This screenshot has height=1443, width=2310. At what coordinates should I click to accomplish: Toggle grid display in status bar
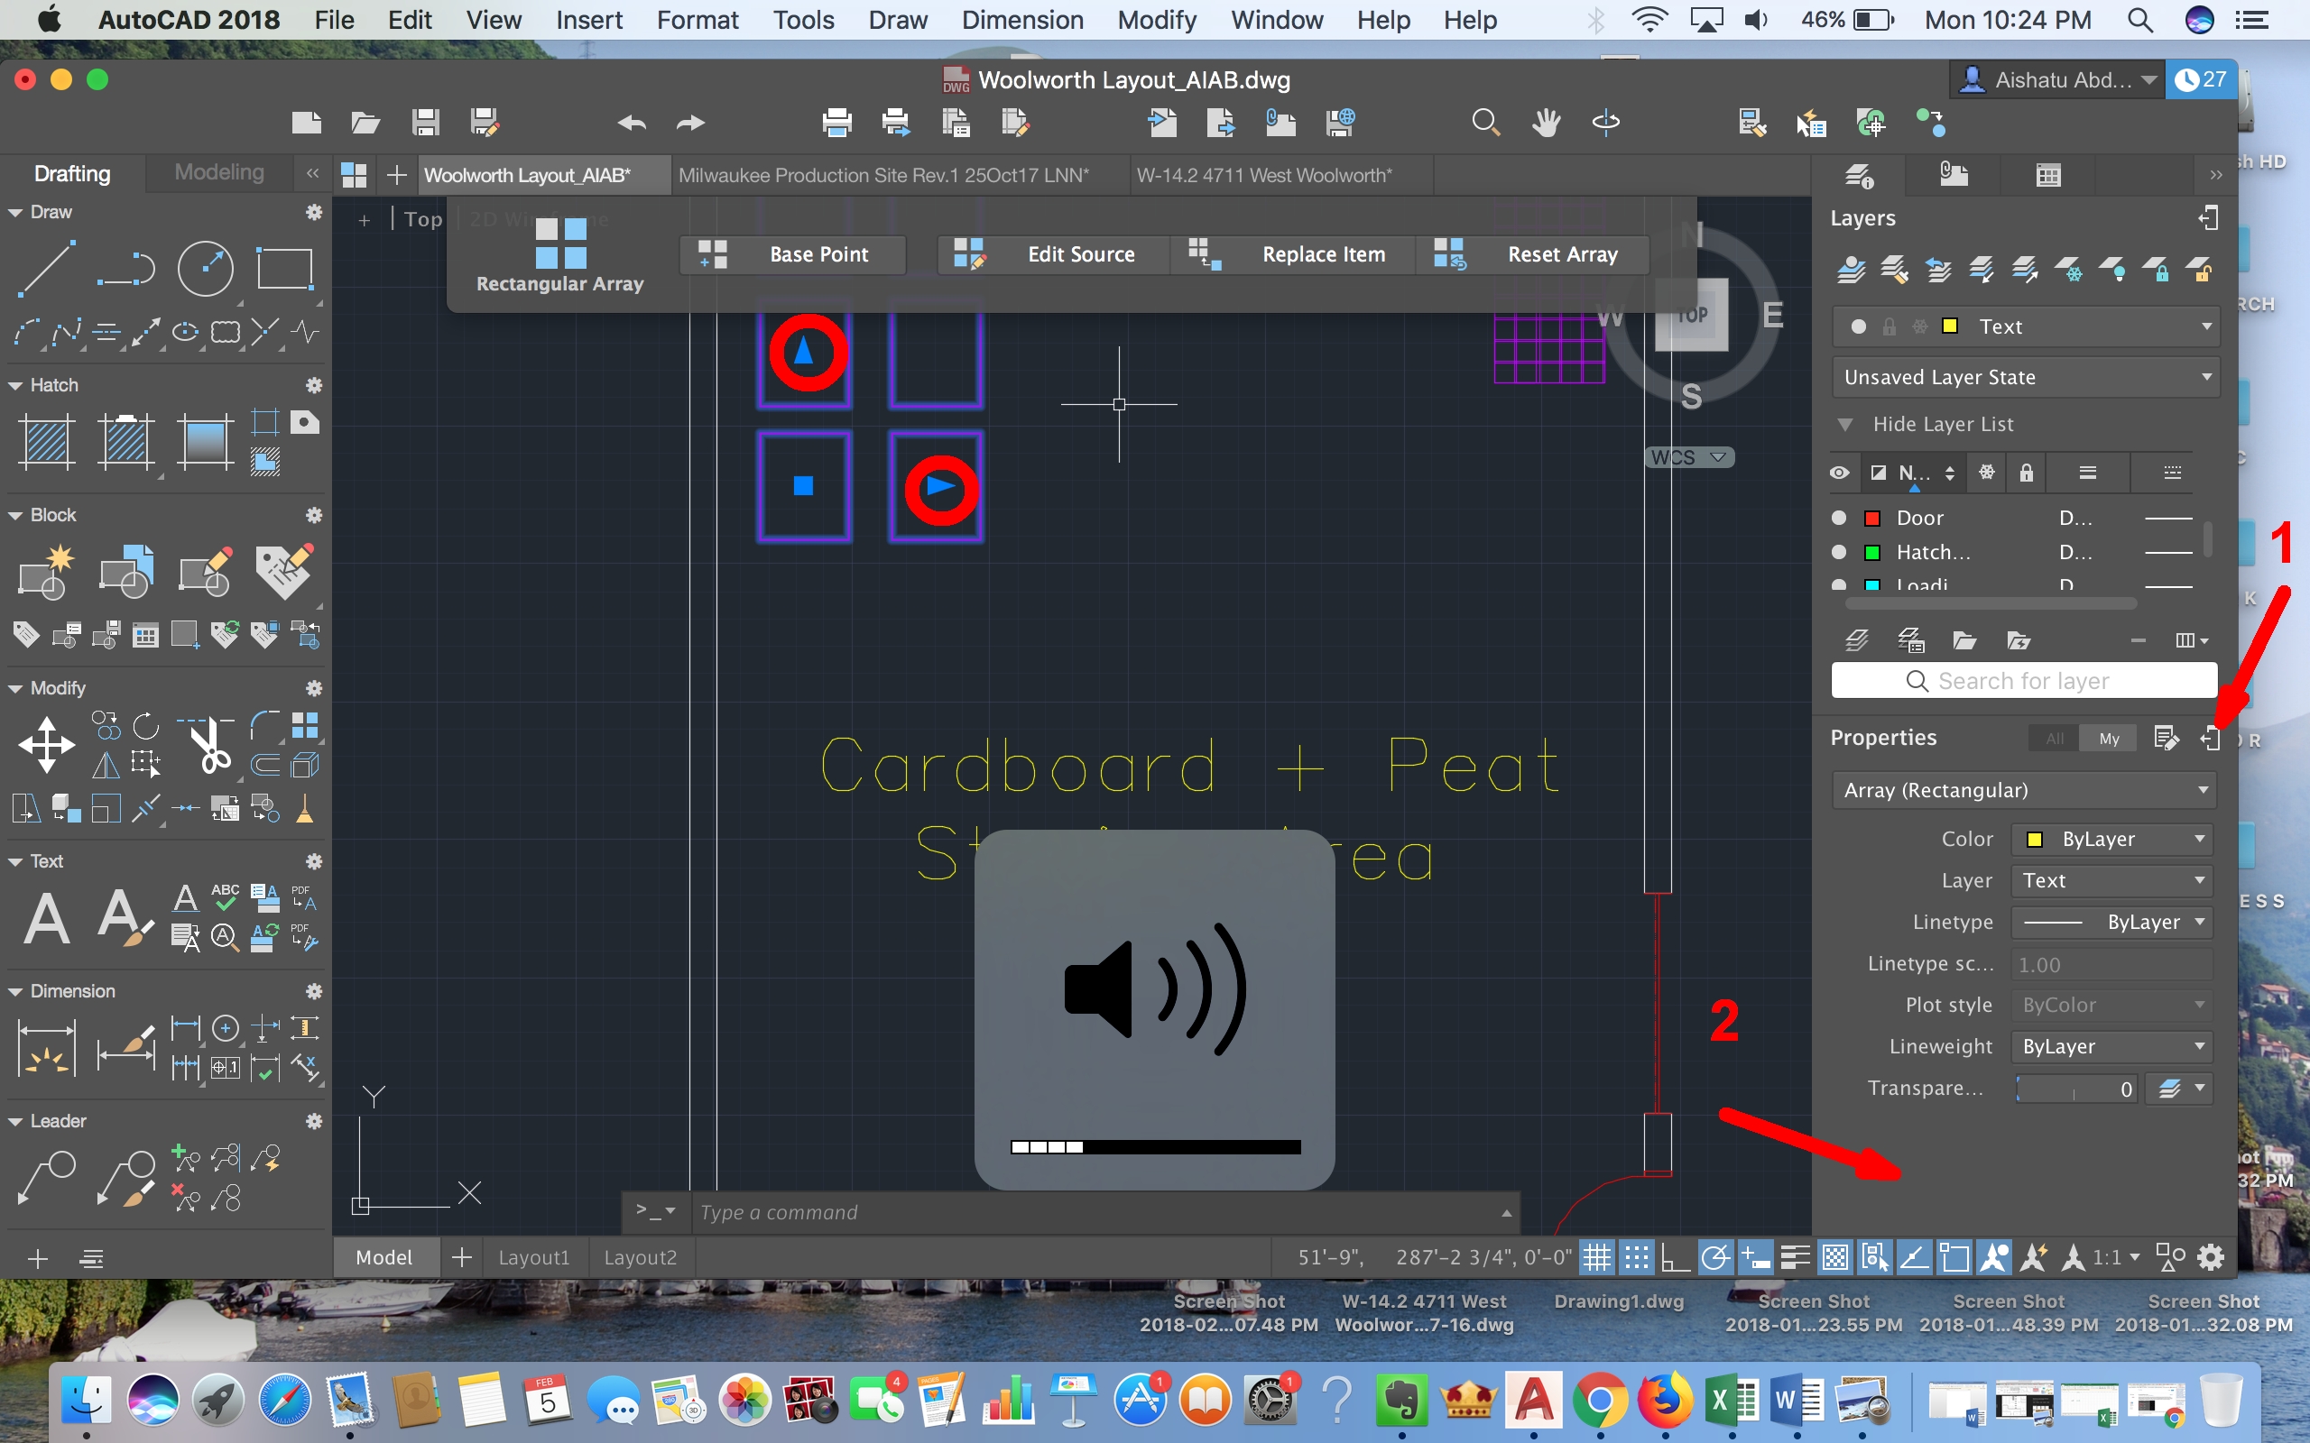(1597, 1257)
